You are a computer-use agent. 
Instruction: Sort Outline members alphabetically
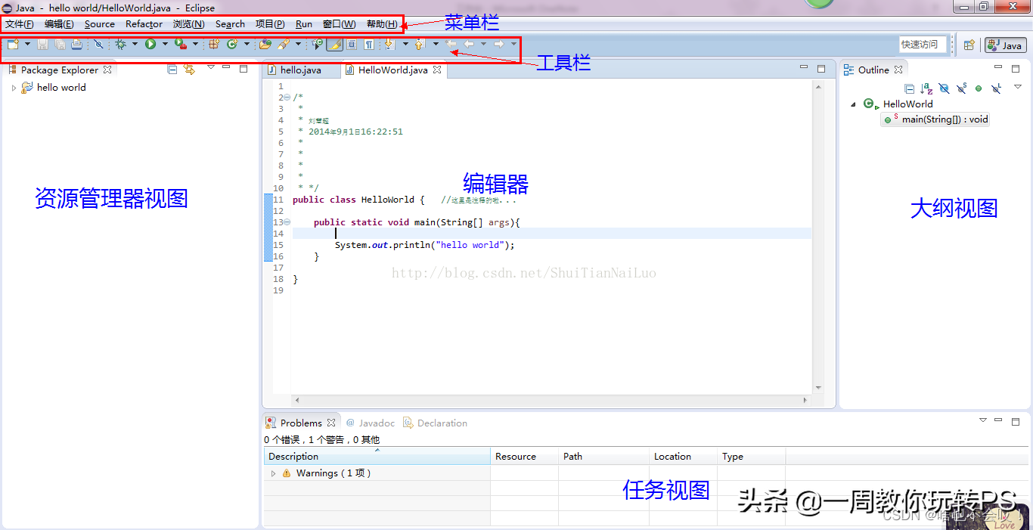tap(926, 88)
